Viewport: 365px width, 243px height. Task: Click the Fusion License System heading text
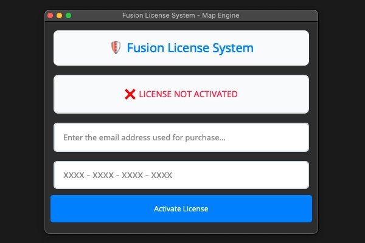[x=190, y=48]
